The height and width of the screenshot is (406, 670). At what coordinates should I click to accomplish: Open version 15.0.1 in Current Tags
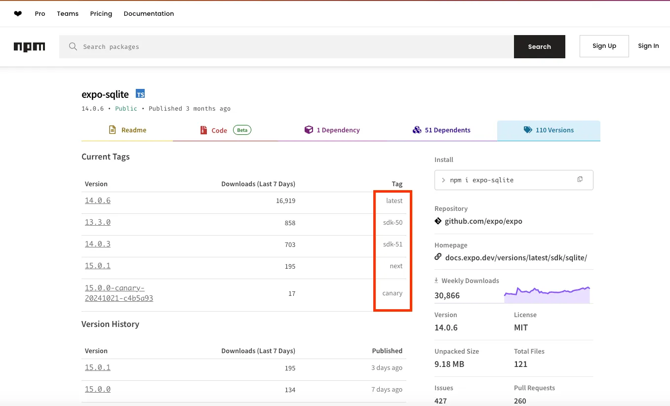[98, 266]
